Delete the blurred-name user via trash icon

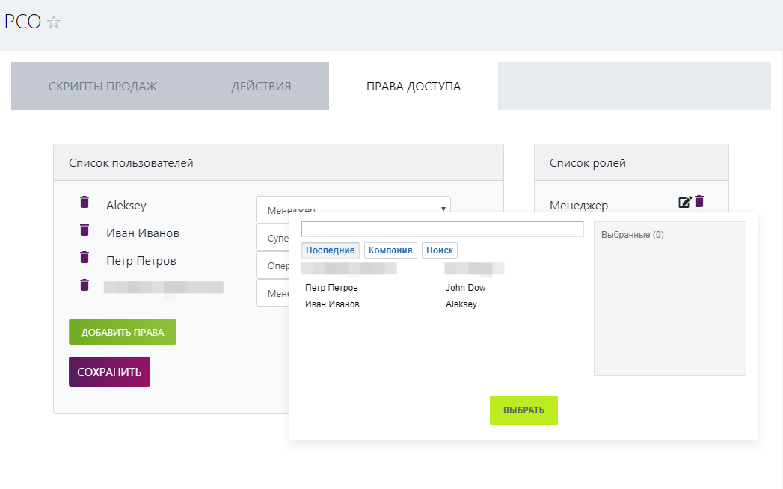tap(85, 285)
